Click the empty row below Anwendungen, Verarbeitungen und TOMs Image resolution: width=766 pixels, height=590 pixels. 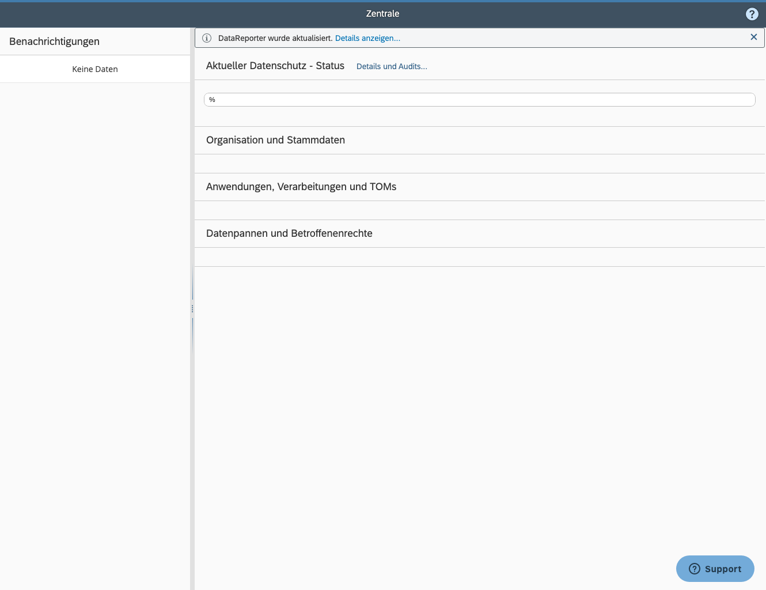coord(479,210)
